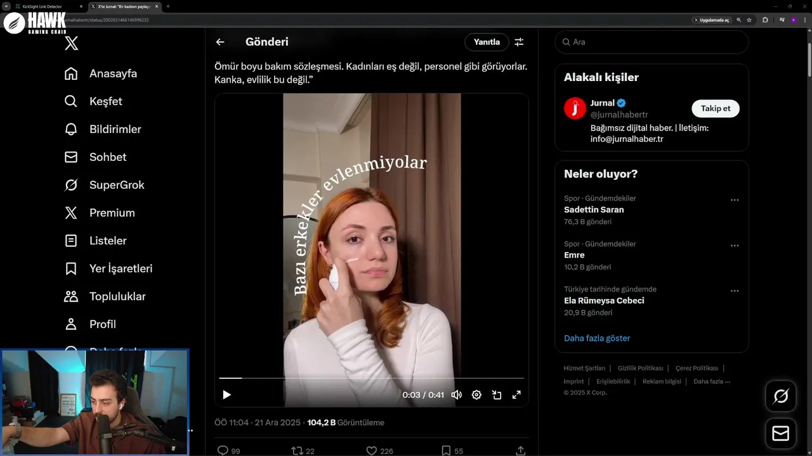The height and width of the screenshot is (456, 812).
Task: Open the floating messages button
Action: pos(781,434)
